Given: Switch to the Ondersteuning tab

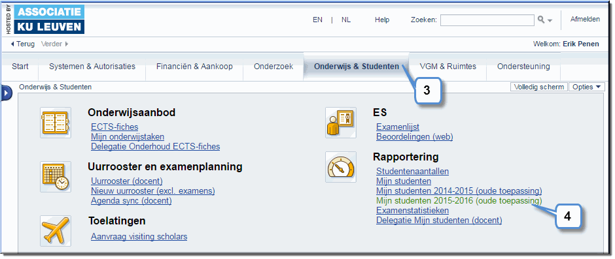Looking at the screenshot, I should pyautogui.click(x=523, y=67).
